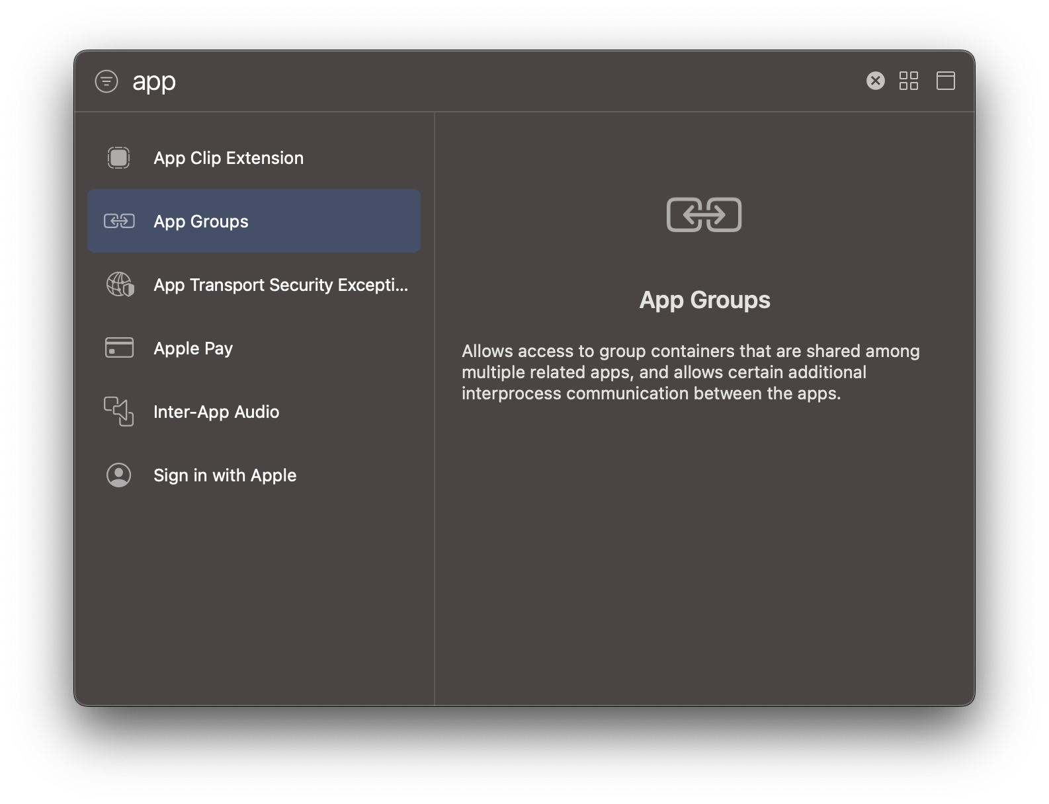1049x804 pixels.
Task: Click inside the search field containing 'app'
Action: click(489, 81)
